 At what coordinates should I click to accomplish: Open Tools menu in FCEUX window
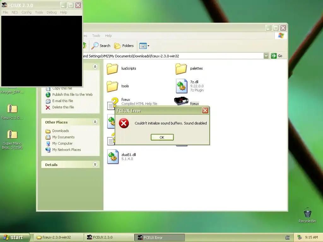[39, 12]
